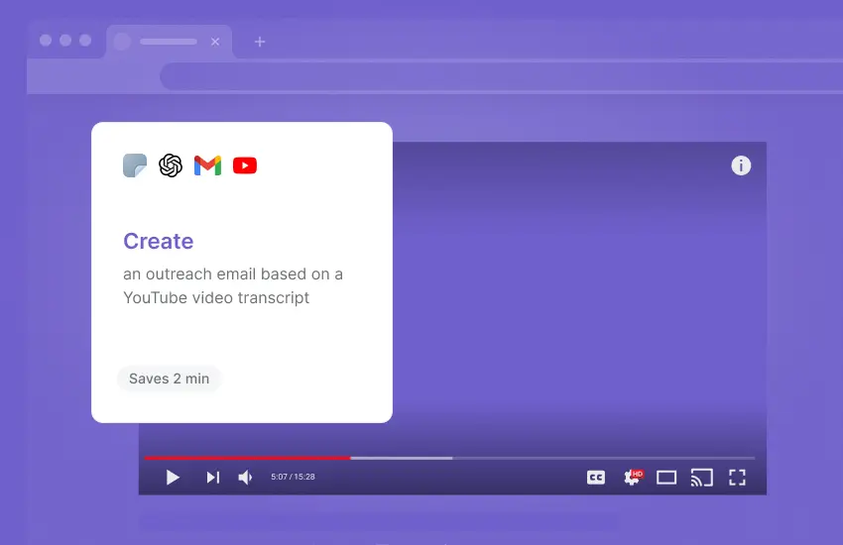Toggle closed captions CC button
Screen dimensions: 843x545
pos(596,478)
